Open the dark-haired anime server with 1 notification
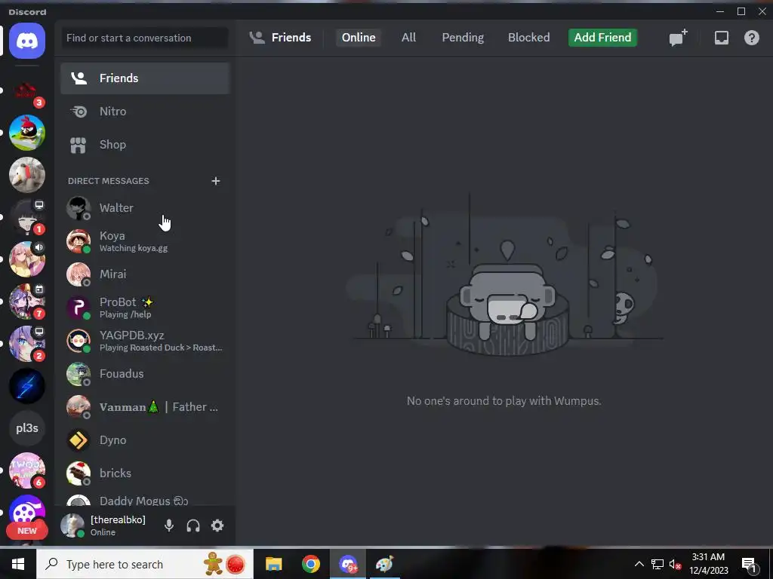Screen dimensions: 773x579 pos(27,217)
